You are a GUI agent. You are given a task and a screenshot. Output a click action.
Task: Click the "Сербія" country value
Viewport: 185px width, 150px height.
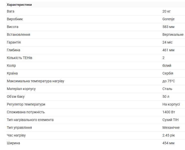[x=168, y=73]
